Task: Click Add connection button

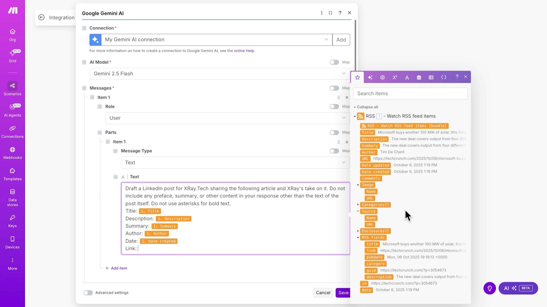Action: coord(341,40)
